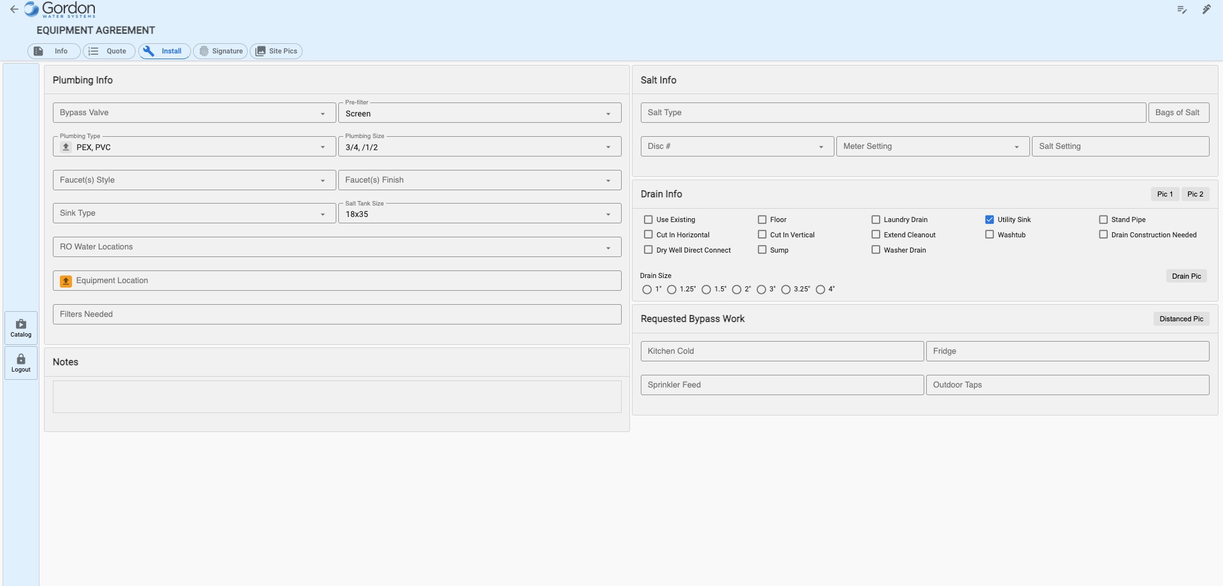Click the playlist check icon at top right
The image size is (1223, 586).
pos(1182,10)
